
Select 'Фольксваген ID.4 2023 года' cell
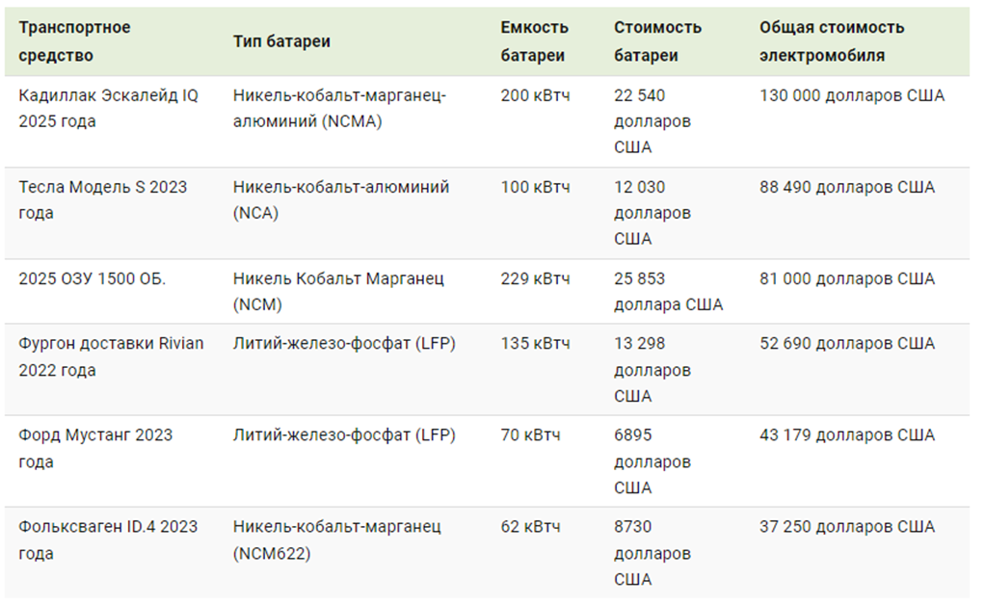click(x=107, y=539)
